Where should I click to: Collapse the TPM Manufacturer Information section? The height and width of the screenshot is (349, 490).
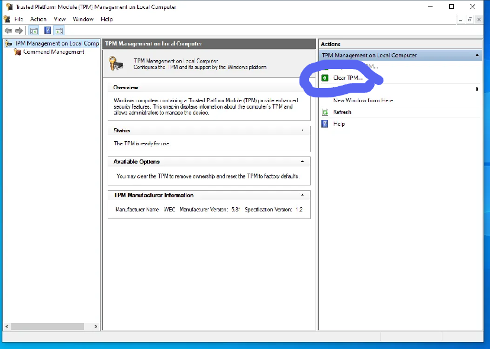pyautogui.click(x=302, y=195)
